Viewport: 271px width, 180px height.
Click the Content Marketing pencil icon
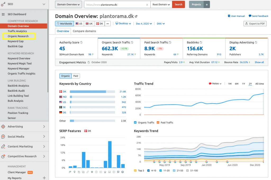click(3, 146)
